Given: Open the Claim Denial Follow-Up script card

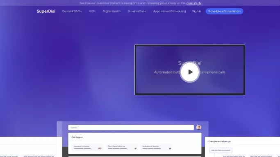Looking at the screenshot, I should click(122, 147).
